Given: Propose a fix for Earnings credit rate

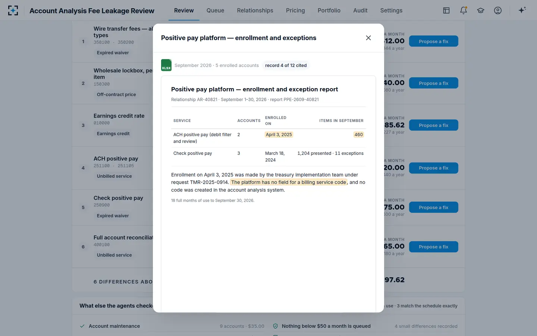Looking at the screenshot, I should tap(433, 125).
